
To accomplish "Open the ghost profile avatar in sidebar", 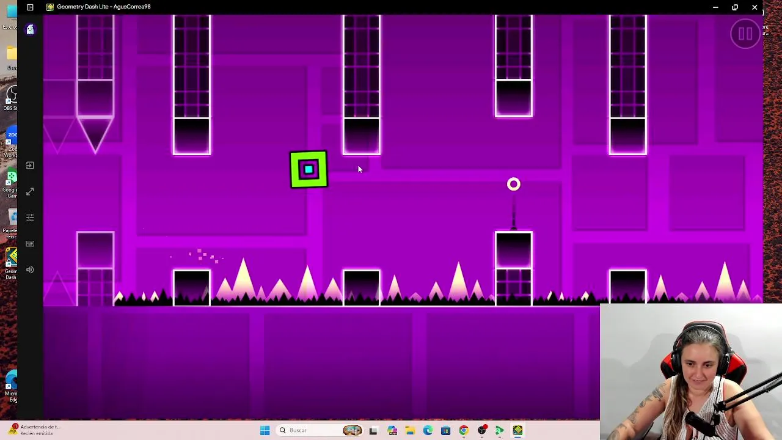I will tap(30, 29).
